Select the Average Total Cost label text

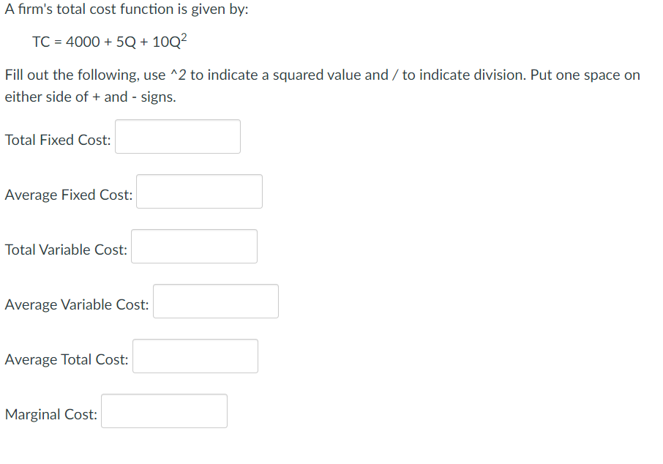tap(66, 359)
